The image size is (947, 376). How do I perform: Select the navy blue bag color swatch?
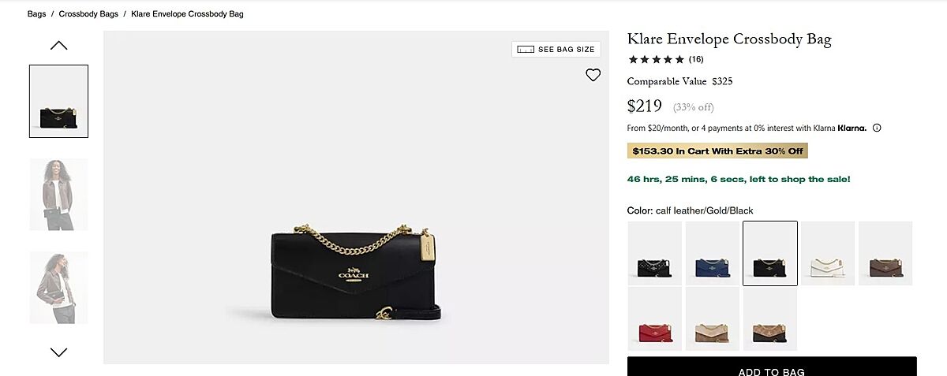click(713, 253)
